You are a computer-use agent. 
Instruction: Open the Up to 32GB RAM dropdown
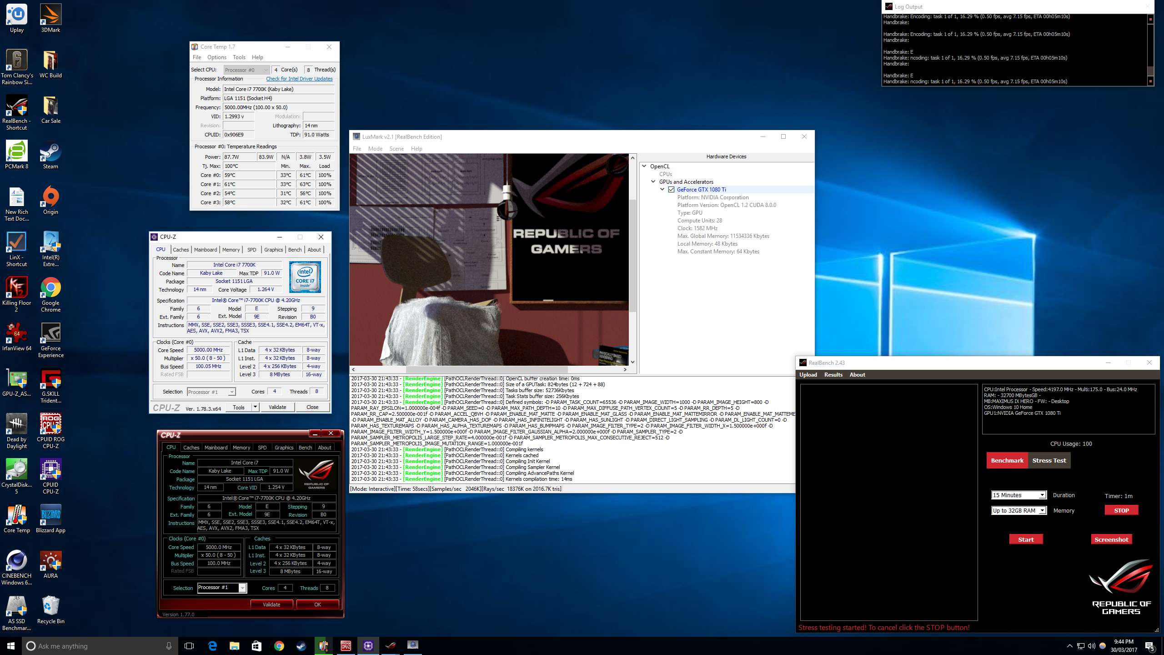click(x=1018, y=510)
